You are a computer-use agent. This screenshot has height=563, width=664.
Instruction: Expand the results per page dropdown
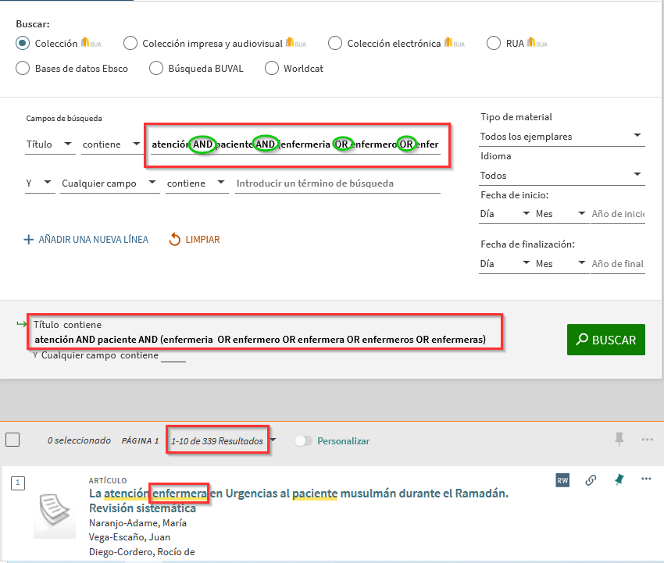click(x=273, y=440)
